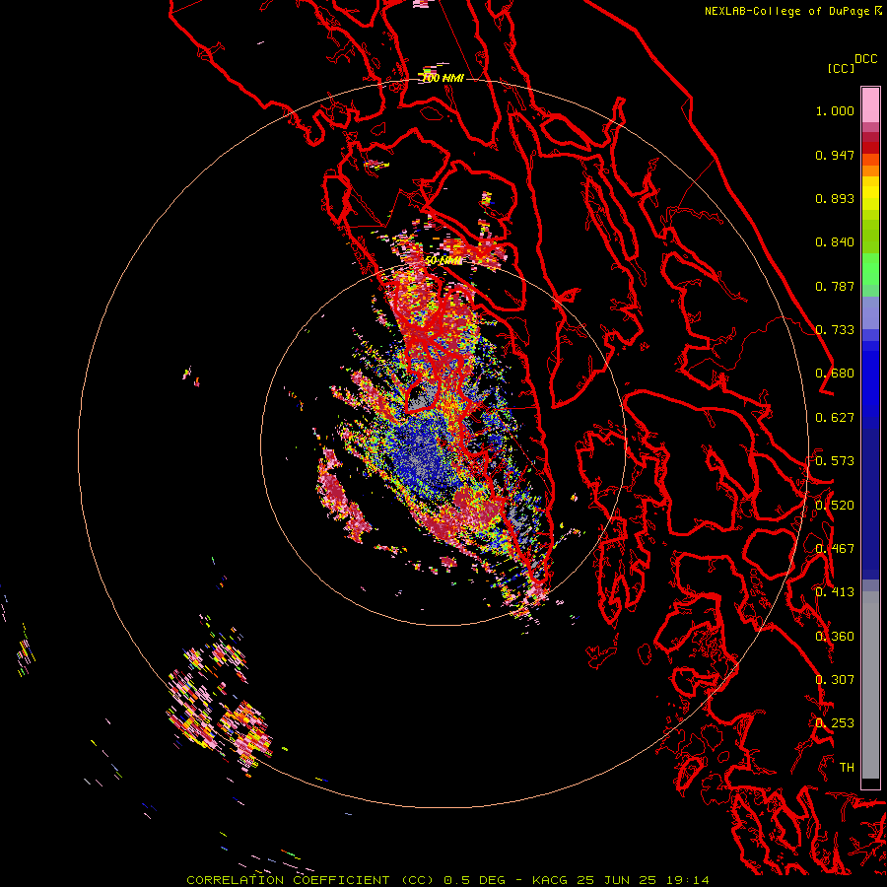Click the [CC] units label
Screen dimensions: 887x887
(841, 68)
